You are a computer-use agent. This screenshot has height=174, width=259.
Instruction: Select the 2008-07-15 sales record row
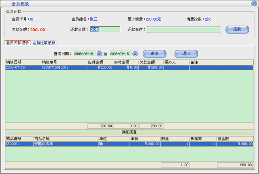(81, 68)
